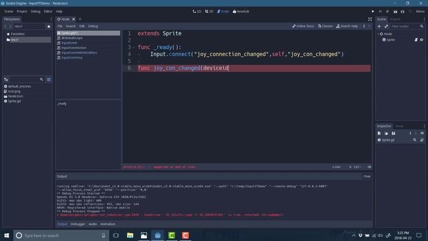Go to next script history arrow
Image resolution: width=428 pixels, height=241 pixels.
(369, 26)
